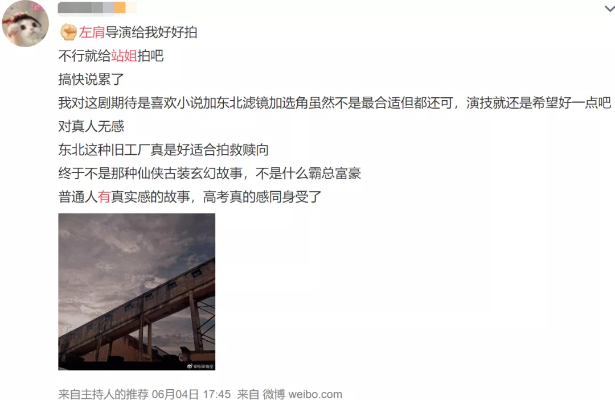Image resolution: width=615 pixels, height=400 pixels.
Task: Click the Weibo watermark on the photo
Action: (200, 366)
